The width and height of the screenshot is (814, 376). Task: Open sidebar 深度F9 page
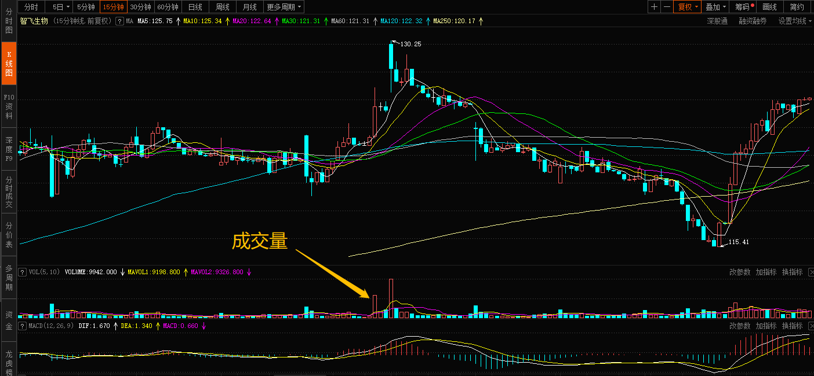[x=9, y=149]
